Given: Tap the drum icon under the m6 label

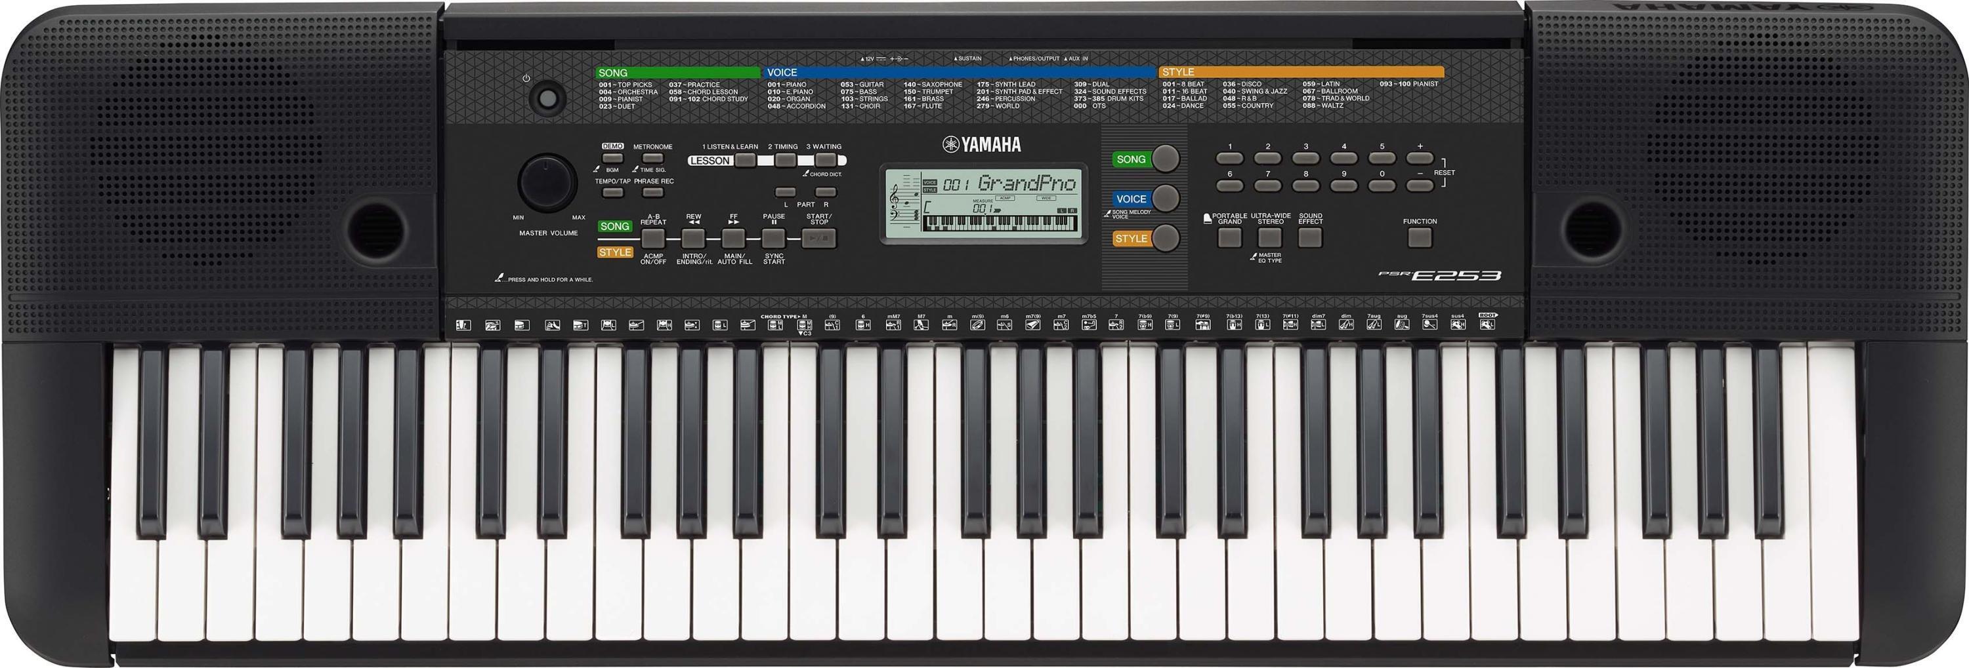Looking at the screenshot, I should coord(1005,325).
